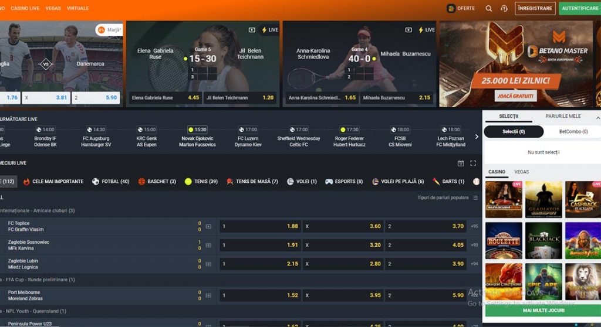
Task: Select draw X 3.81 England-Denmark
Action: [46, 98]
